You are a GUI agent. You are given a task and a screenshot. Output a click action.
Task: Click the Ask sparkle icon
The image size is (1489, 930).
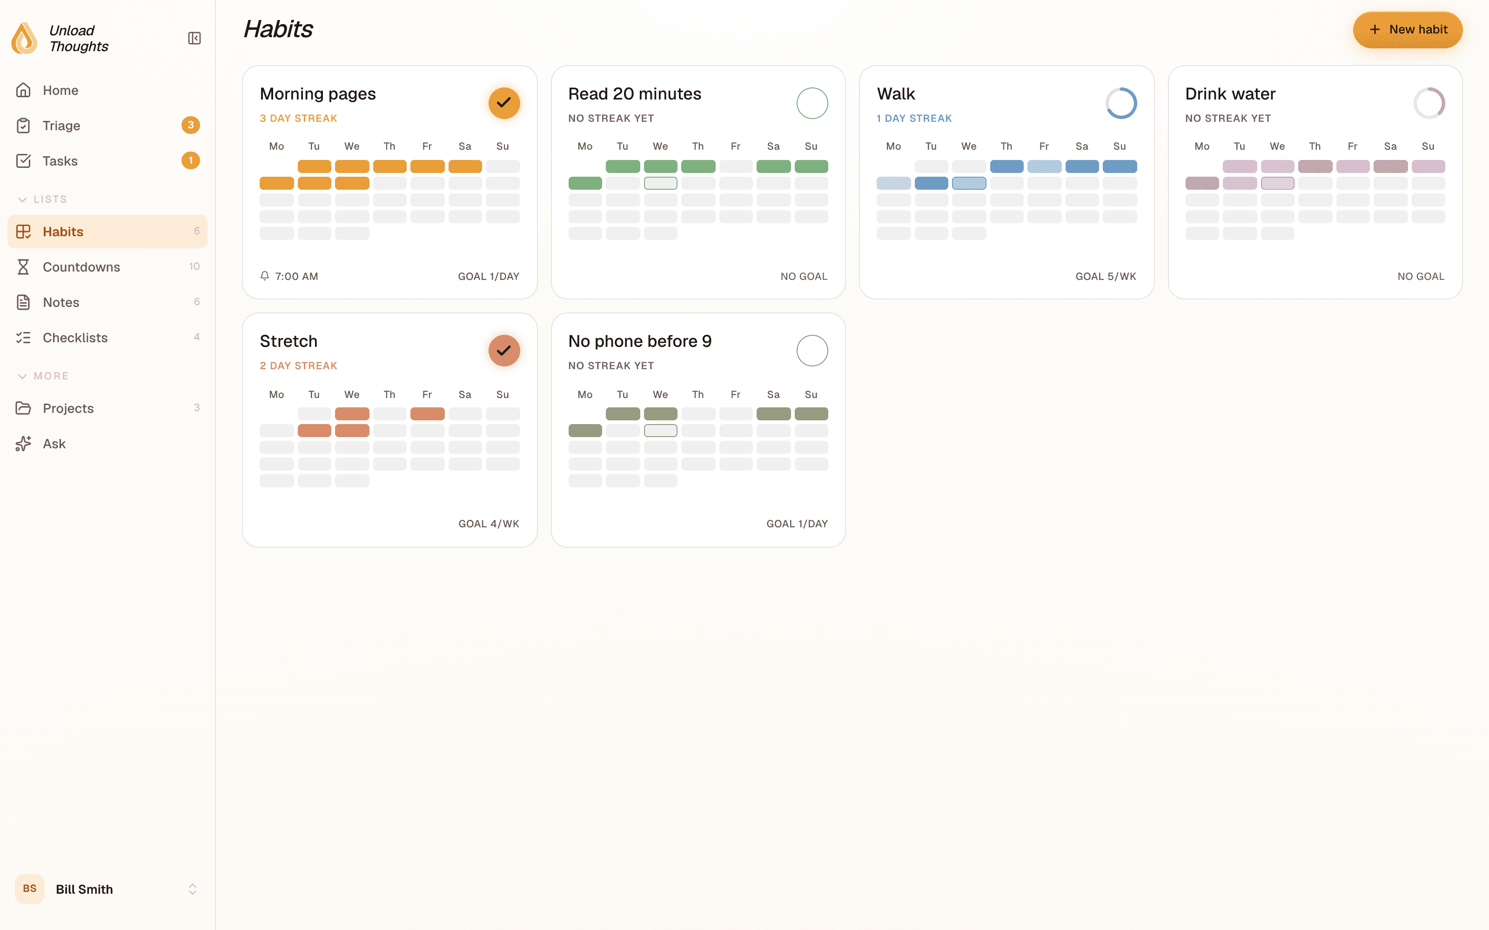23,444
